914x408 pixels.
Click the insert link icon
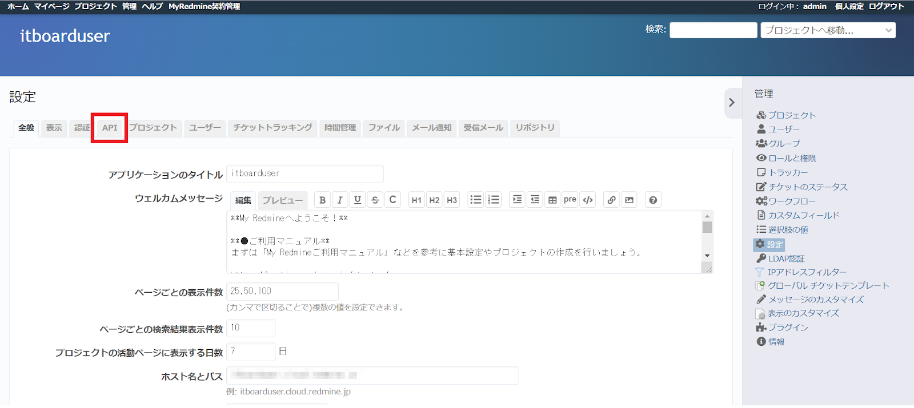coord(611,200)
